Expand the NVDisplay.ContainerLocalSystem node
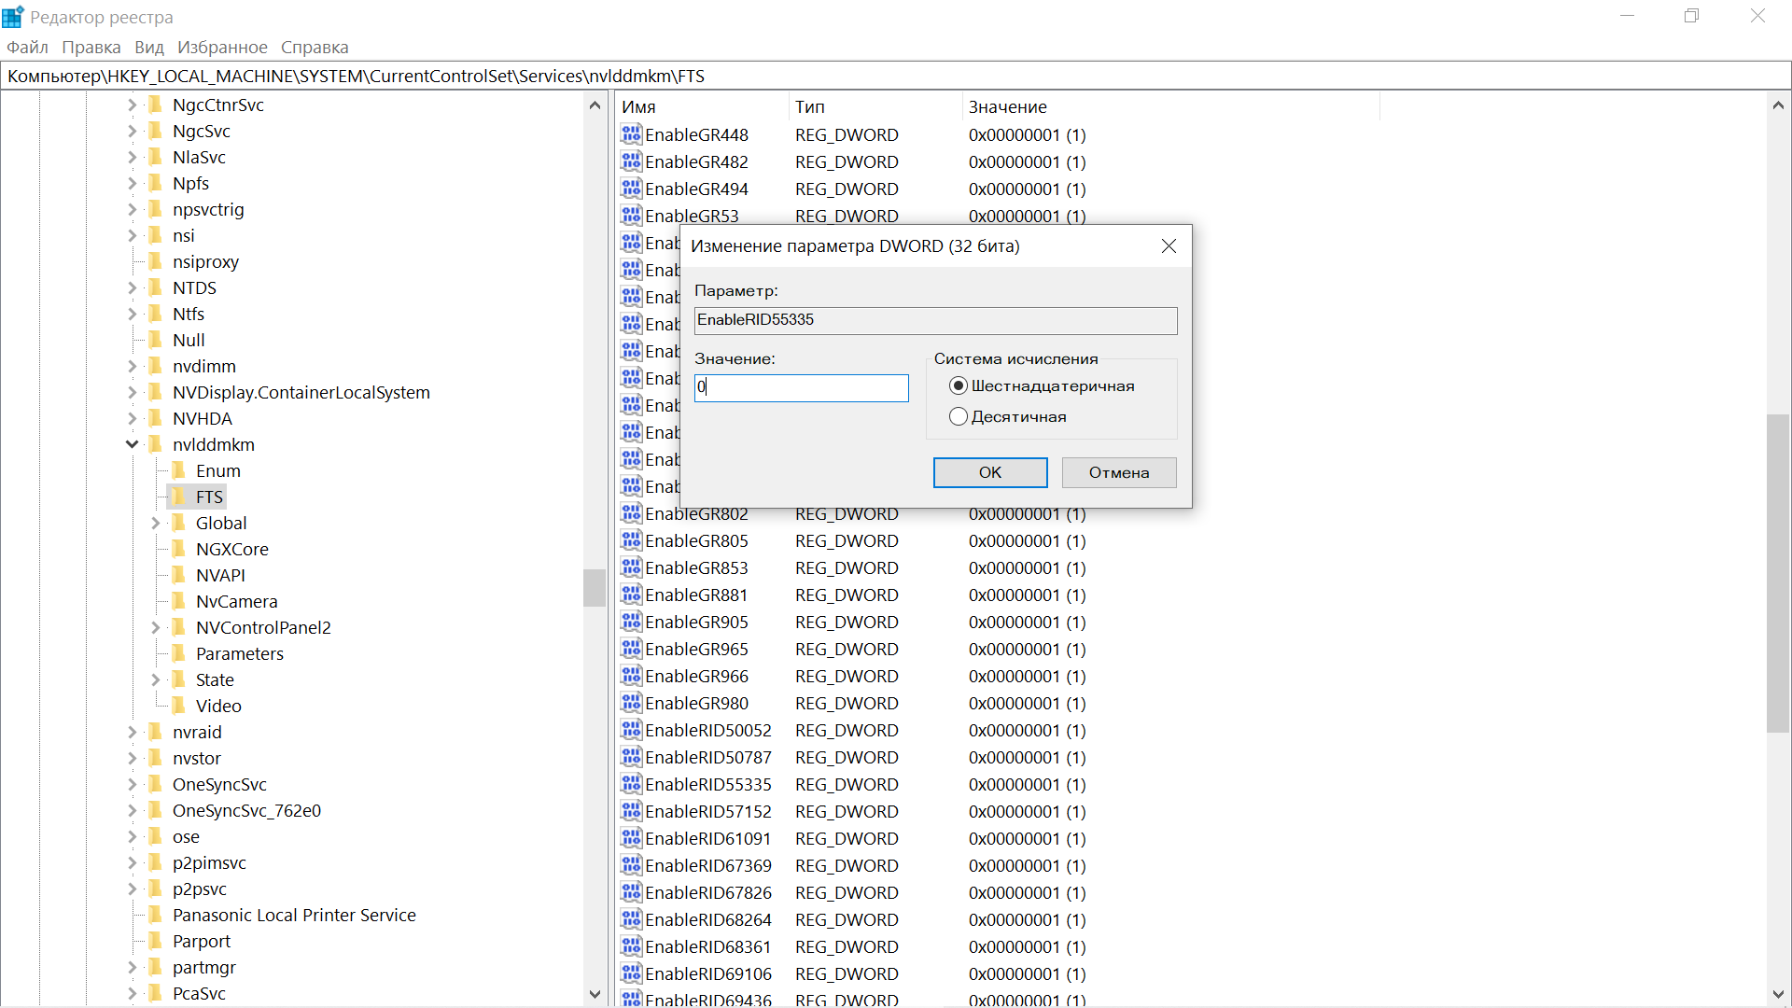 [133, 392]
